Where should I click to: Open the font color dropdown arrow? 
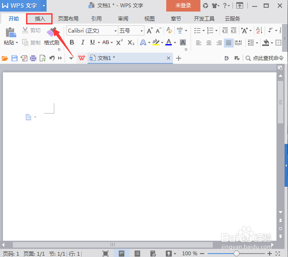click(175, 43)
